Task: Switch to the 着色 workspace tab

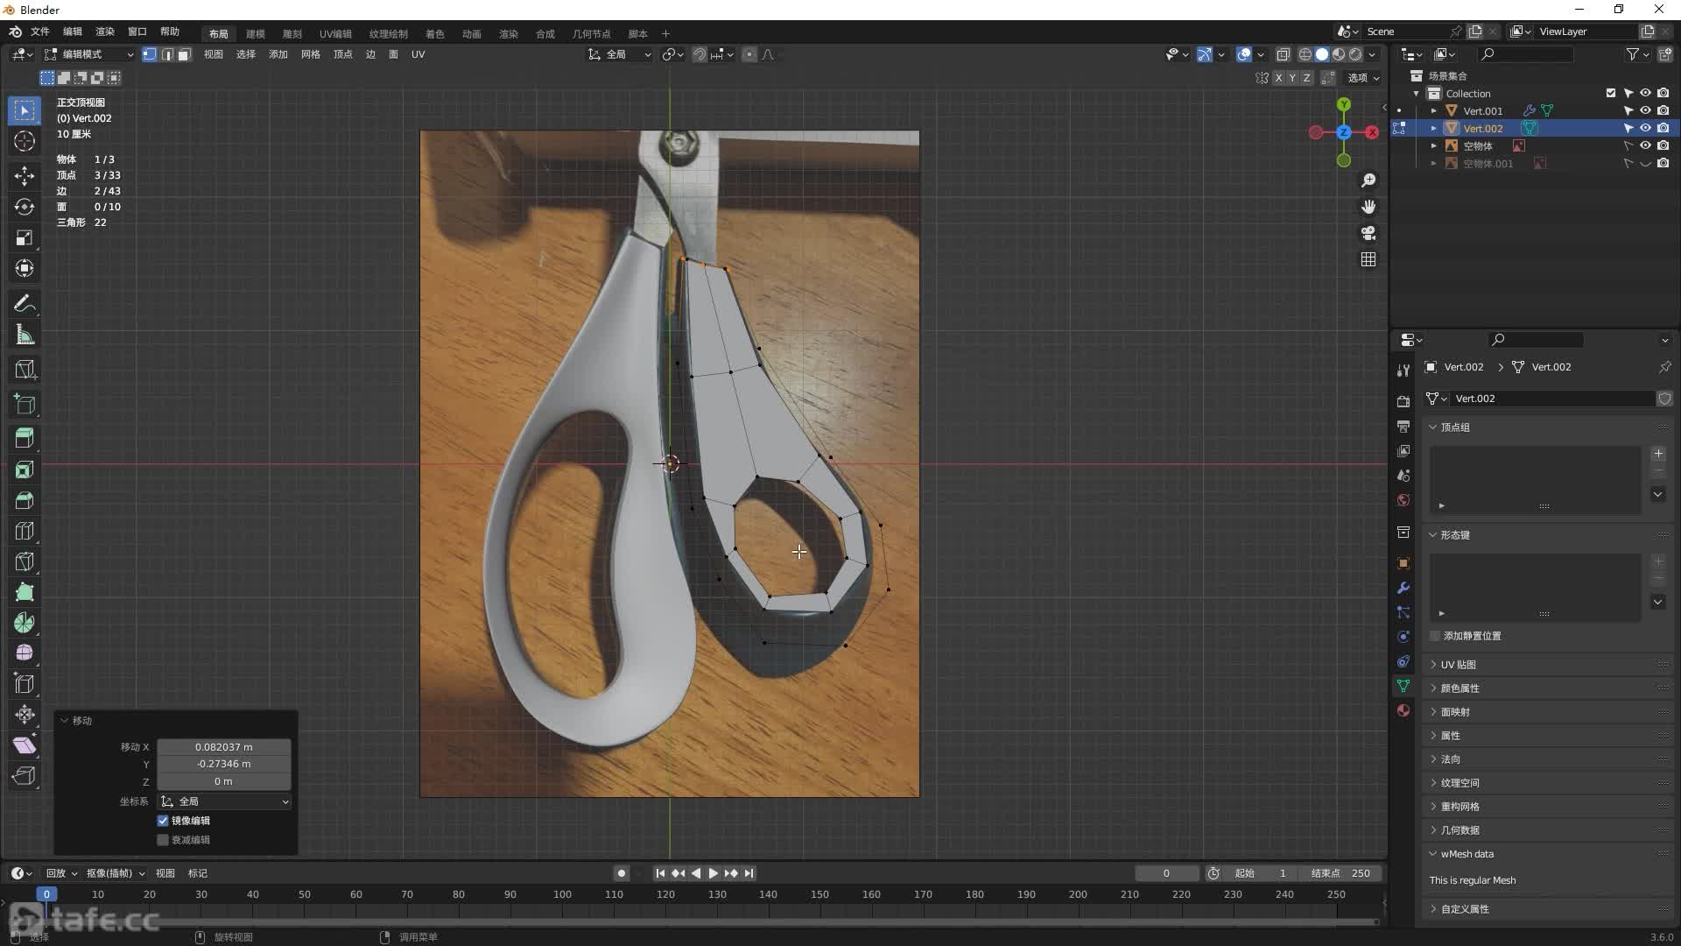Action: pos(435,34)
